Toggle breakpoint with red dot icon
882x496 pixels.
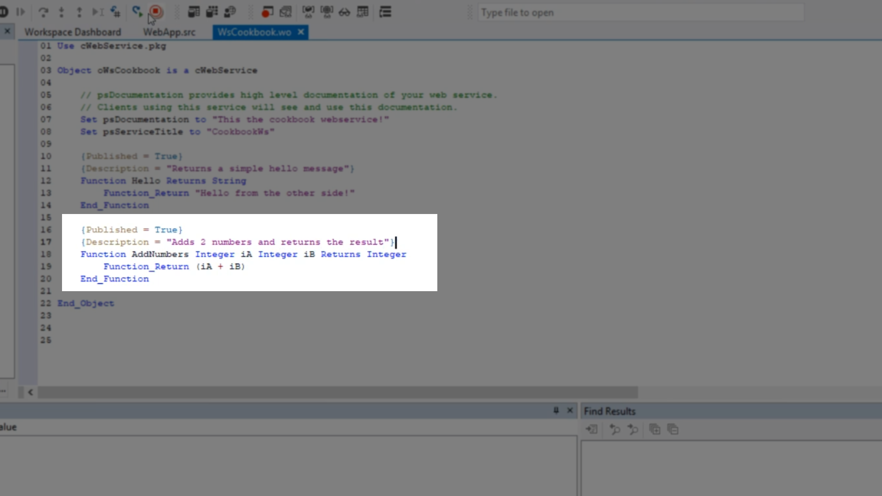click(x=267, y=12)
